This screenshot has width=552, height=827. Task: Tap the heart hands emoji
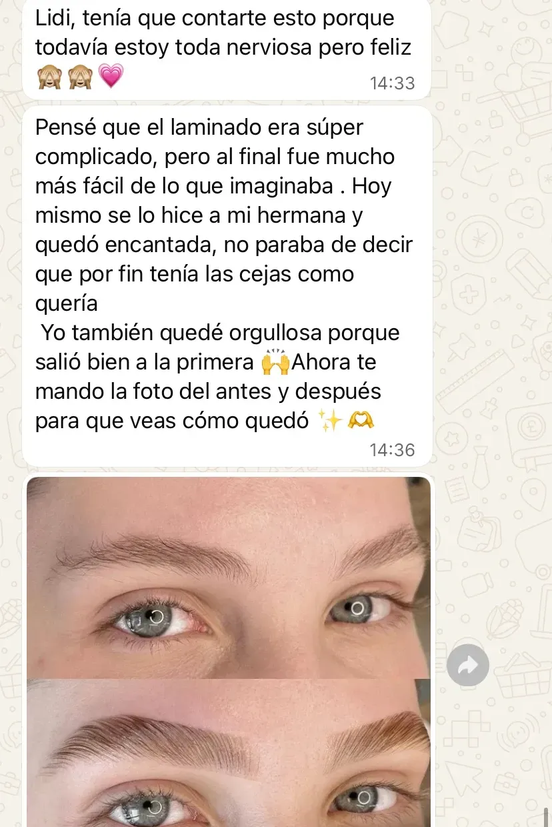pyautogui.click(x=361, y=421)
